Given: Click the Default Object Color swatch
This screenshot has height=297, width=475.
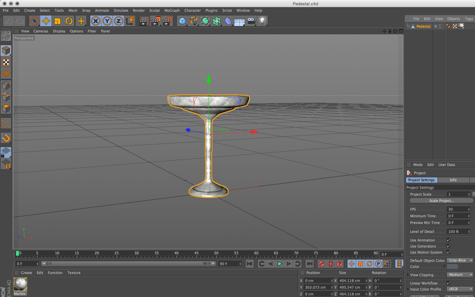Looking at the screenshot, I should click(x=452, y=266).
